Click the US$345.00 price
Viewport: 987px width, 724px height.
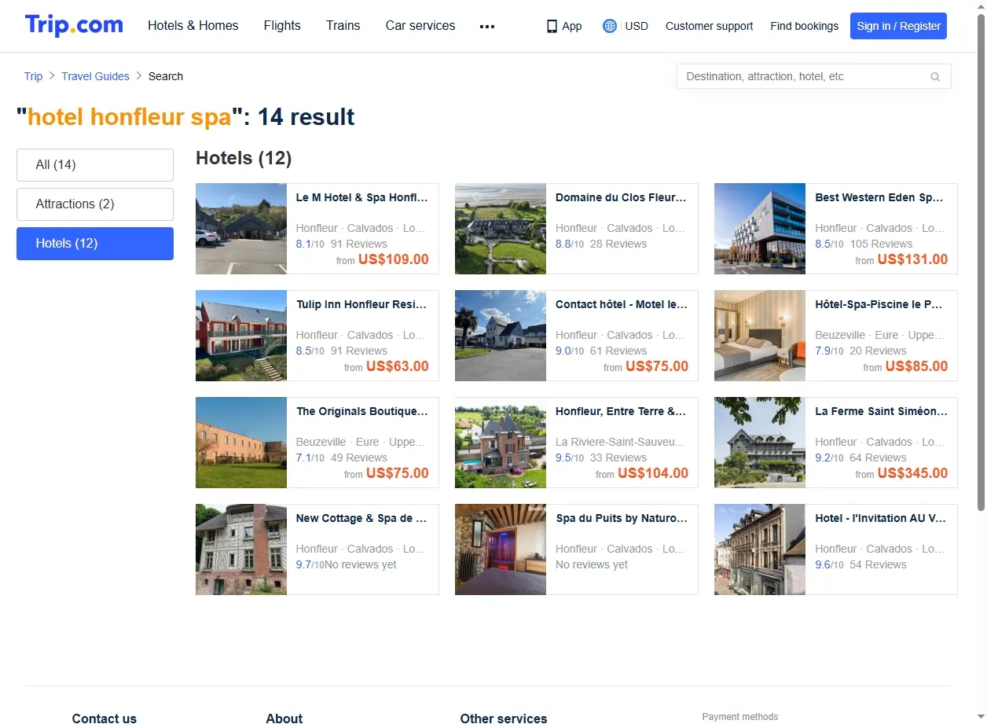click(x=912, y=474)
